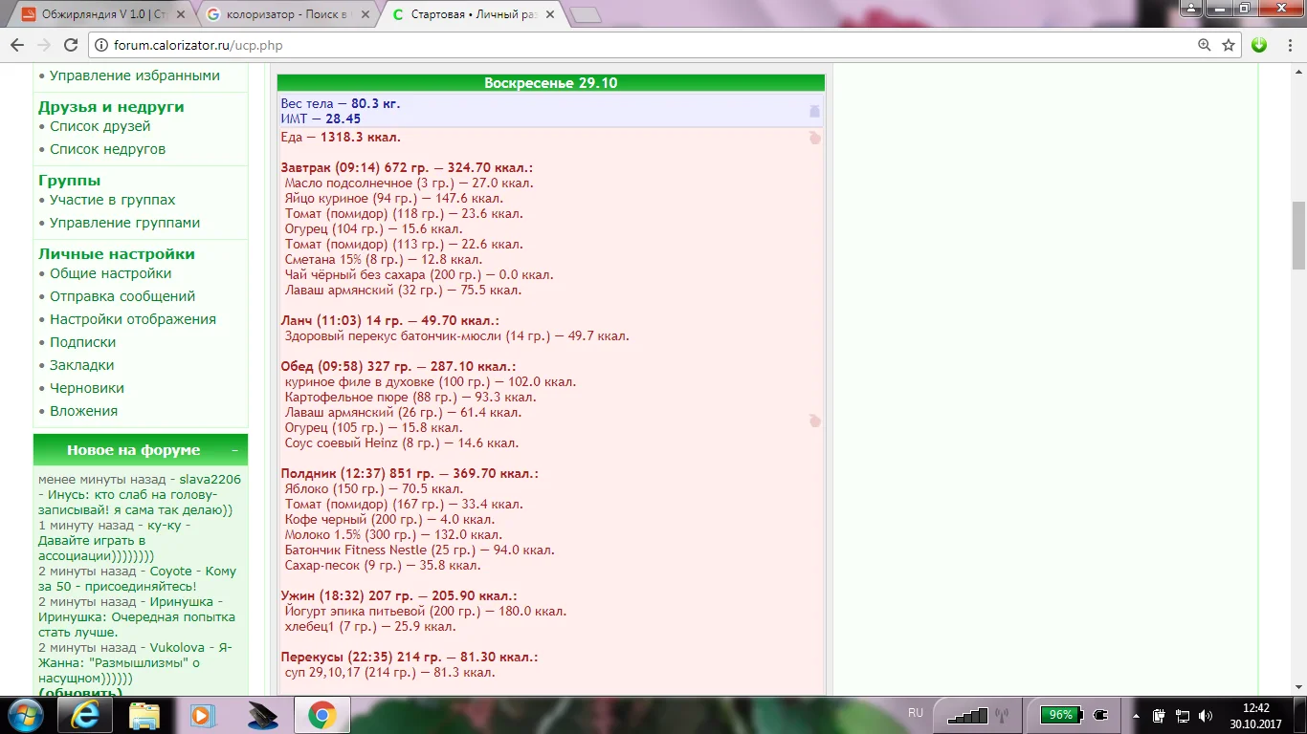Viewport: 1307px width, 734px height.
Task: Open Список недругов
Action: tap(108, 149)
